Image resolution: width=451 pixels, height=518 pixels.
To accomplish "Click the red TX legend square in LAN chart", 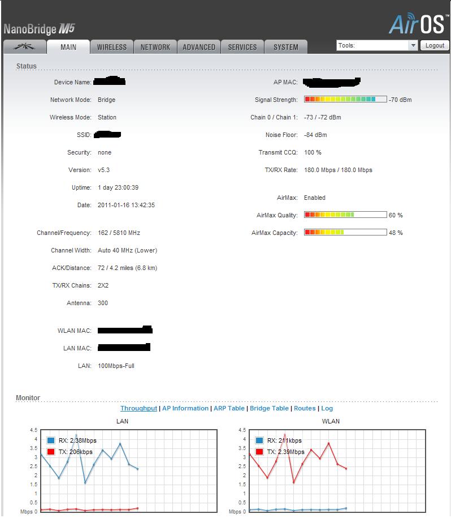I will click(x=51, y=452).
